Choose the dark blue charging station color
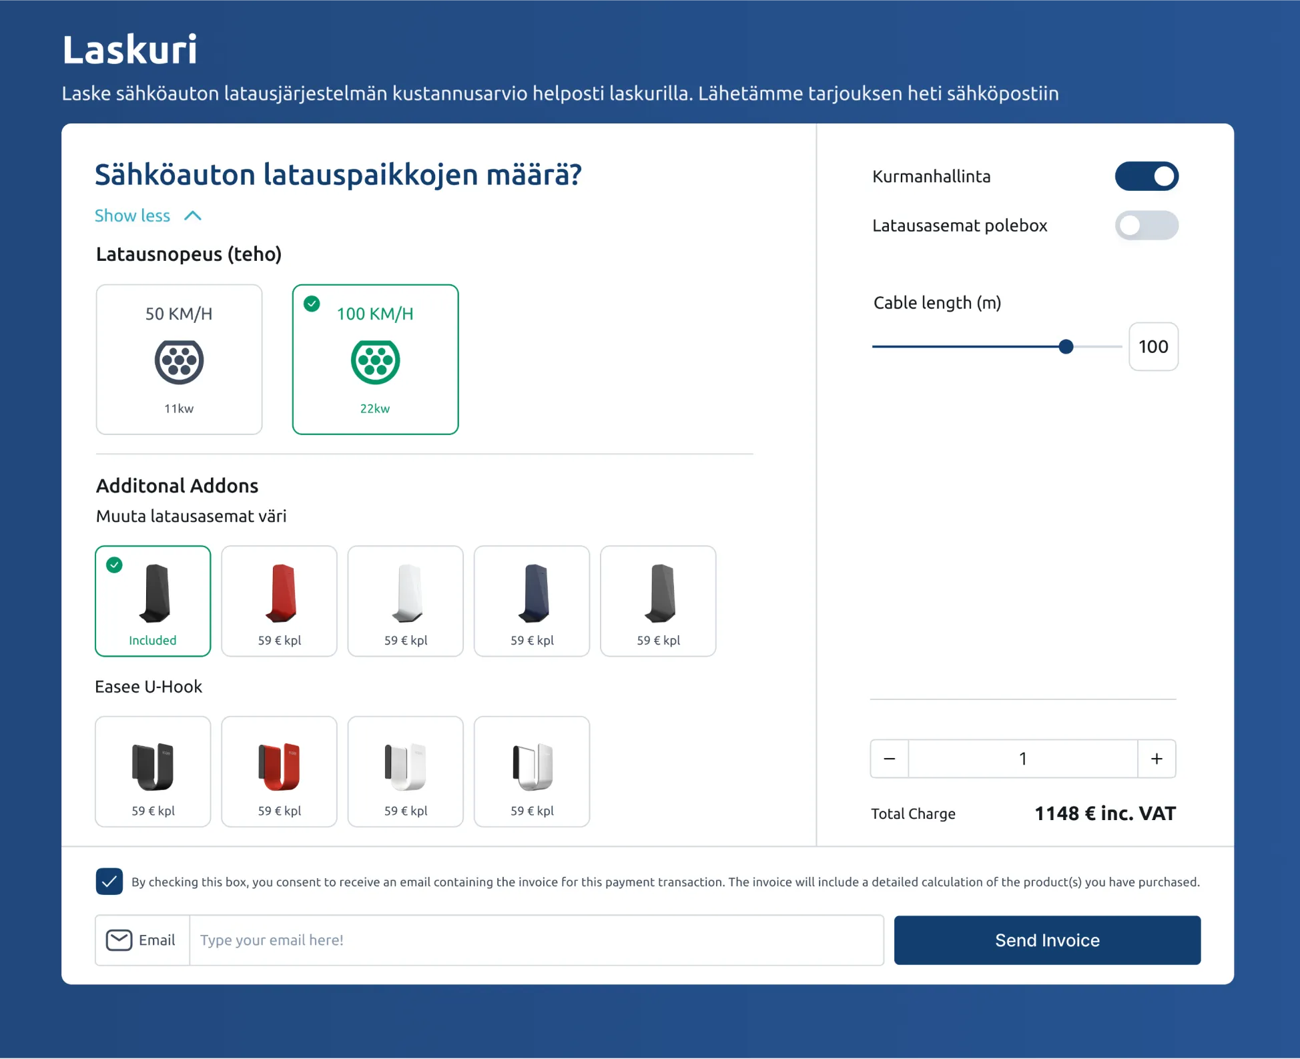This screenshot has width=1300, height=1059. (531, 601)
